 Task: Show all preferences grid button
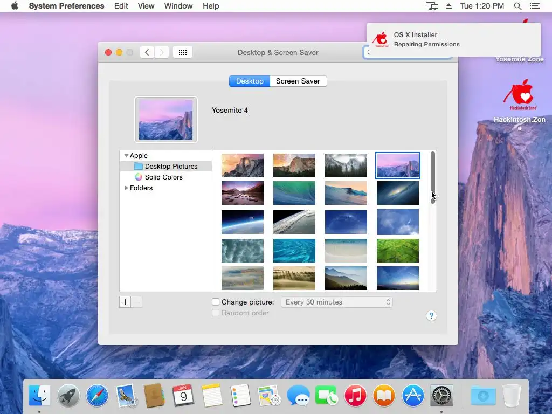point(182,52)
